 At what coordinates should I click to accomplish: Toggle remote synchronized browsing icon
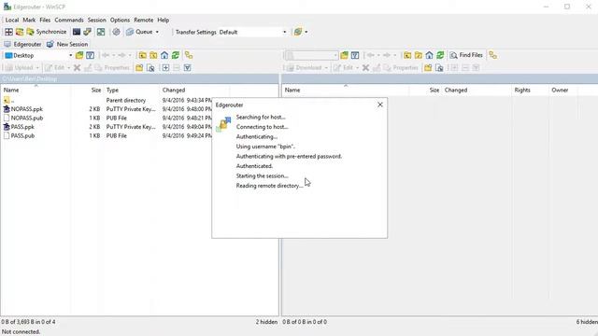492,56
